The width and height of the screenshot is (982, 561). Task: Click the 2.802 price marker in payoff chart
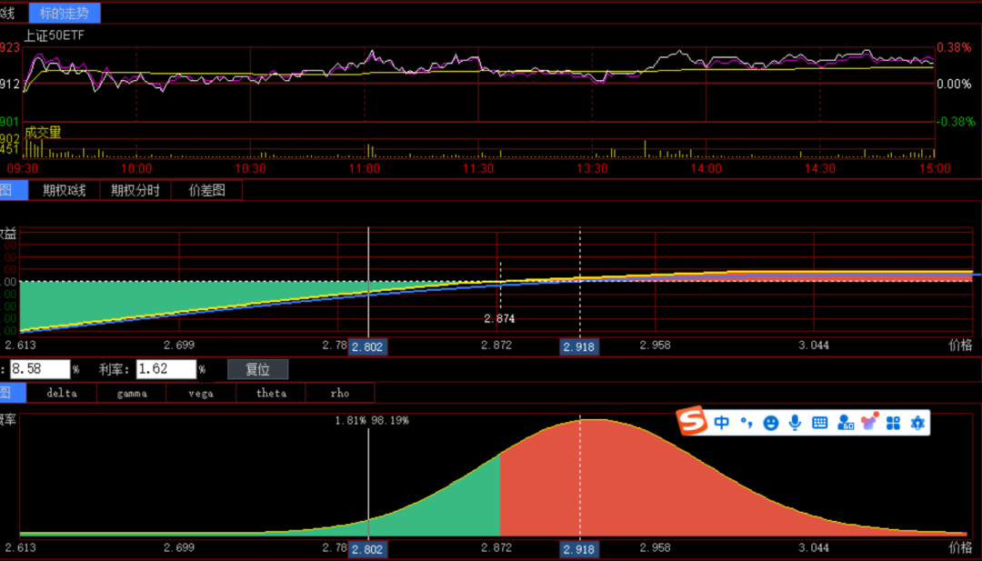pyautogui.click(x=367, y=346)
